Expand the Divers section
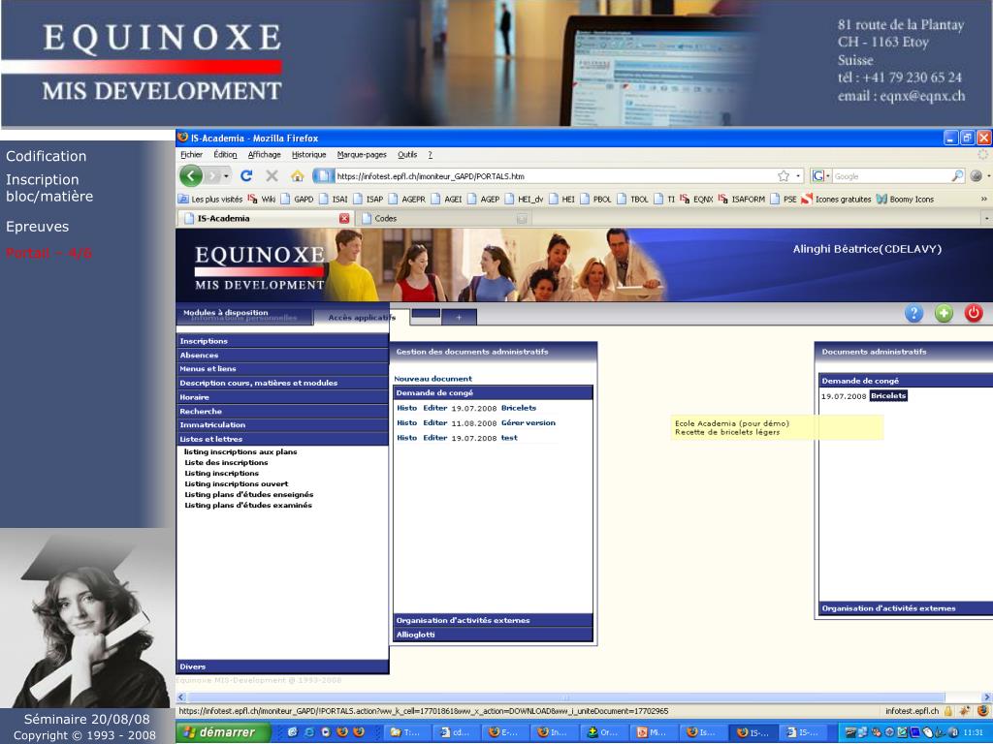 click(282, 666)
